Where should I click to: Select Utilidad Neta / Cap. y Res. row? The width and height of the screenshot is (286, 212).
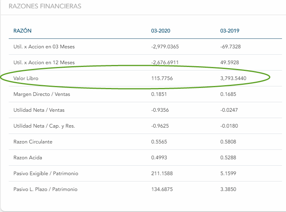(44, 126)
